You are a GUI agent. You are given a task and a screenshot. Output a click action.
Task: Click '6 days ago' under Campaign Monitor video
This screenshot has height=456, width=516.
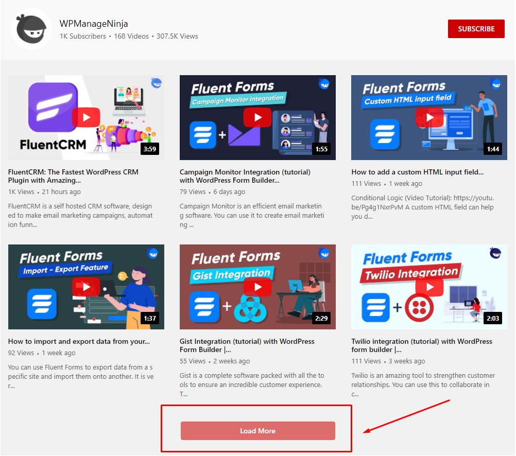[229, 192]
